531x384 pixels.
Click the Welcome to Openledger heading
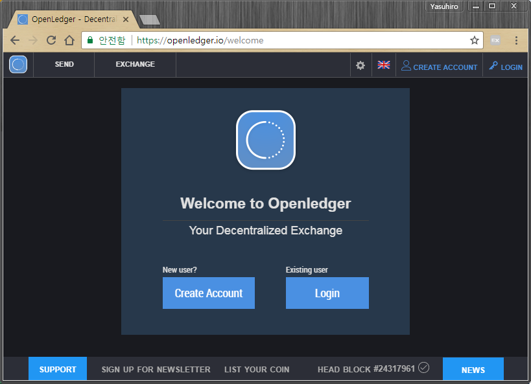click(266, 203)
